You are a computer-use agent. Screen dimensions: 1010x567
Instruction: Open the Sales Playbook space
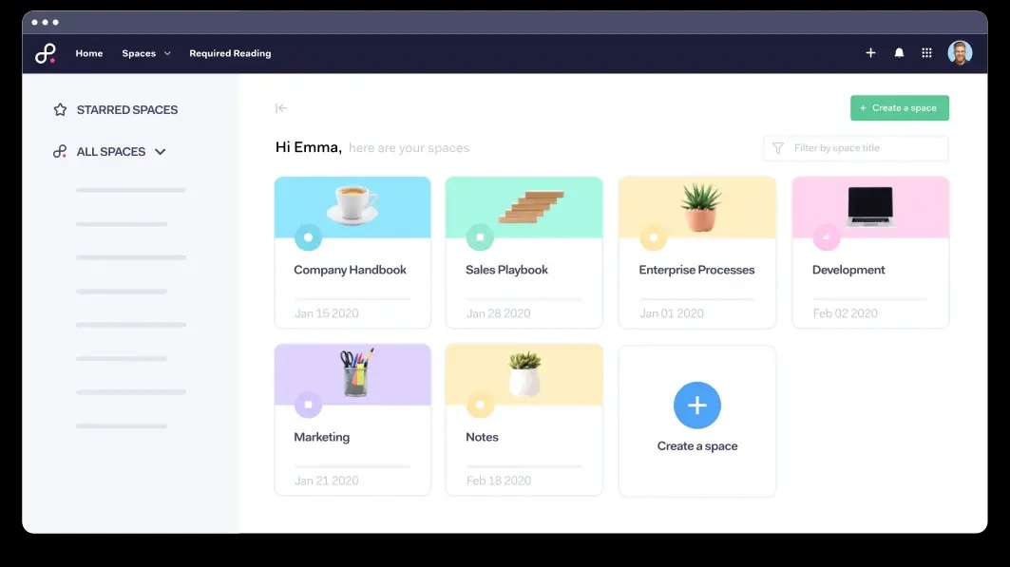tap(506, 270)
